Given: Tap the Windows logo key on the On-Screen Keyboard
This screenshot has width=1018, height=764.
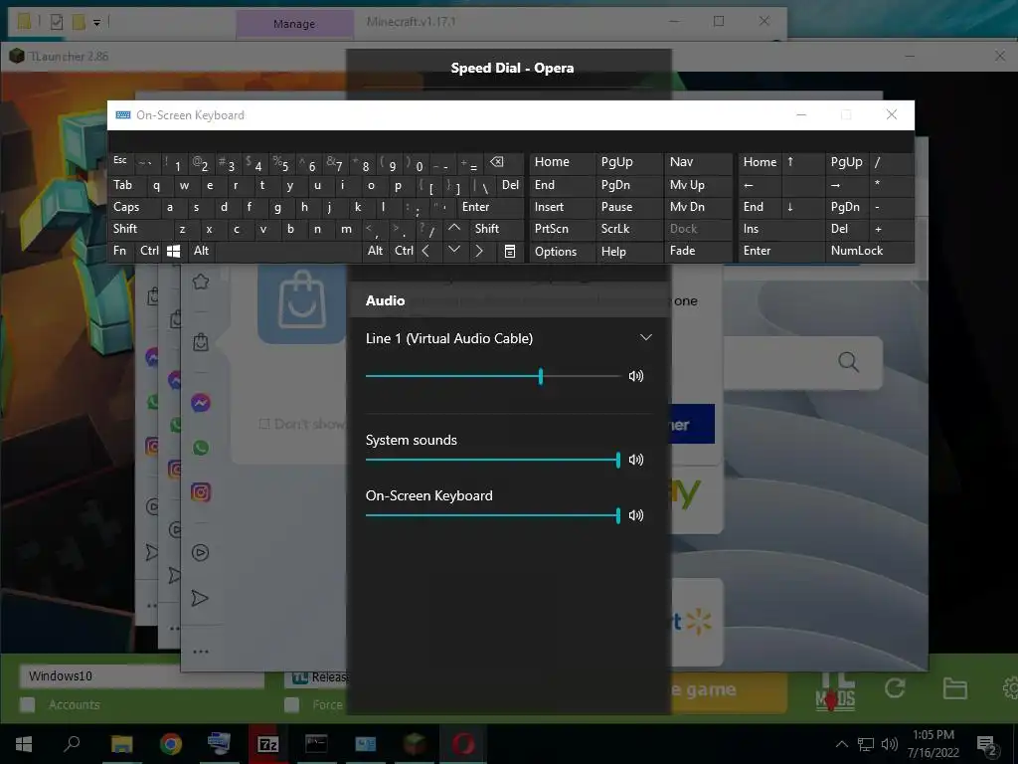Looking at the screenshot, I should (173, 252).
